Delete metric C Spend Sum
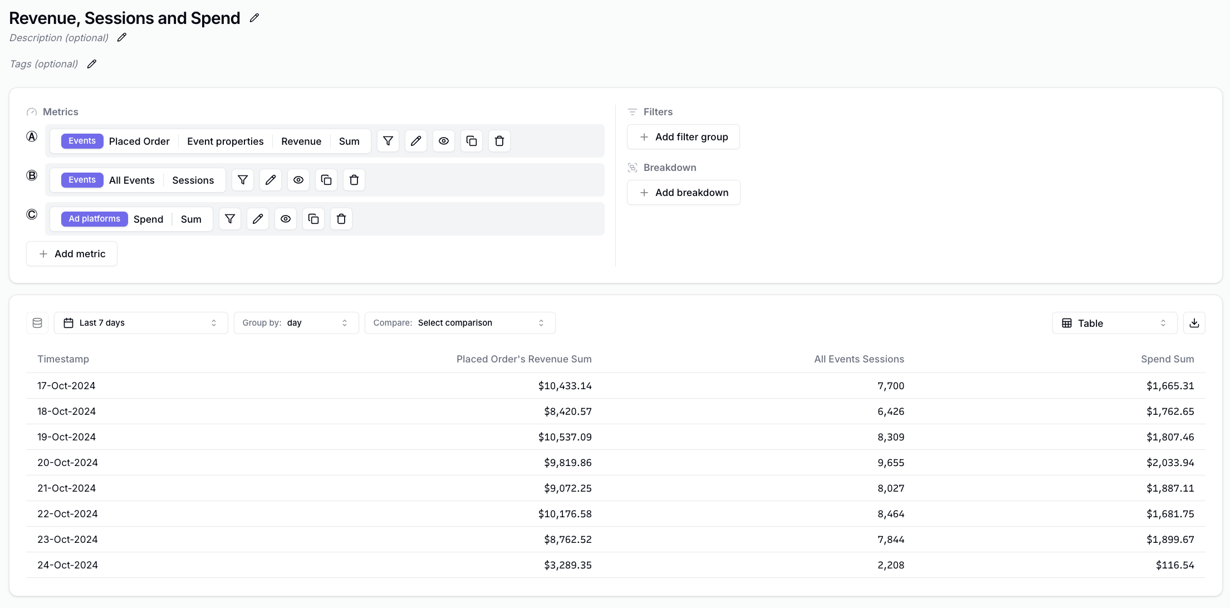The width and height of the screenshot is (1230, 608). [341, 219]
